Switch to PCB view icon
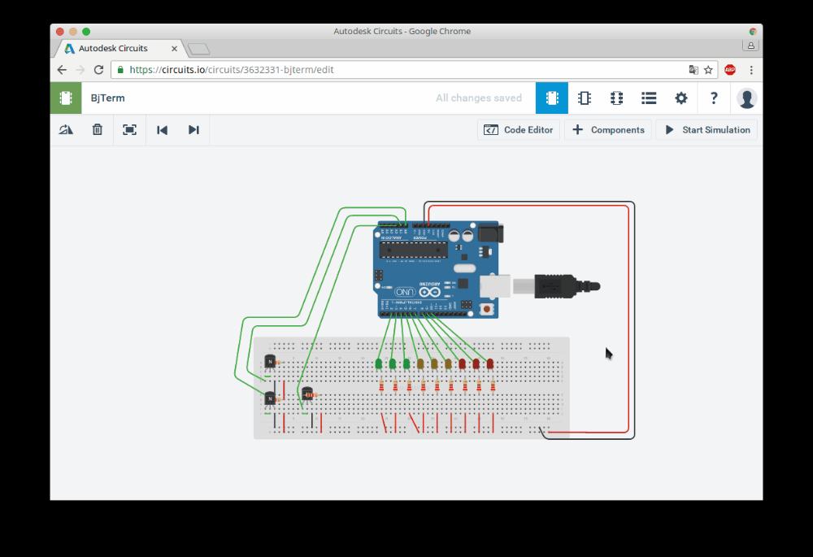813x557 pixels. tap(616, 98)
